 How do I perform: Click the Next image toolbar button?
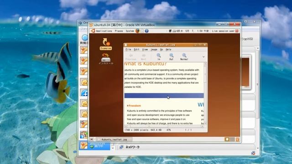coord(144,56)
